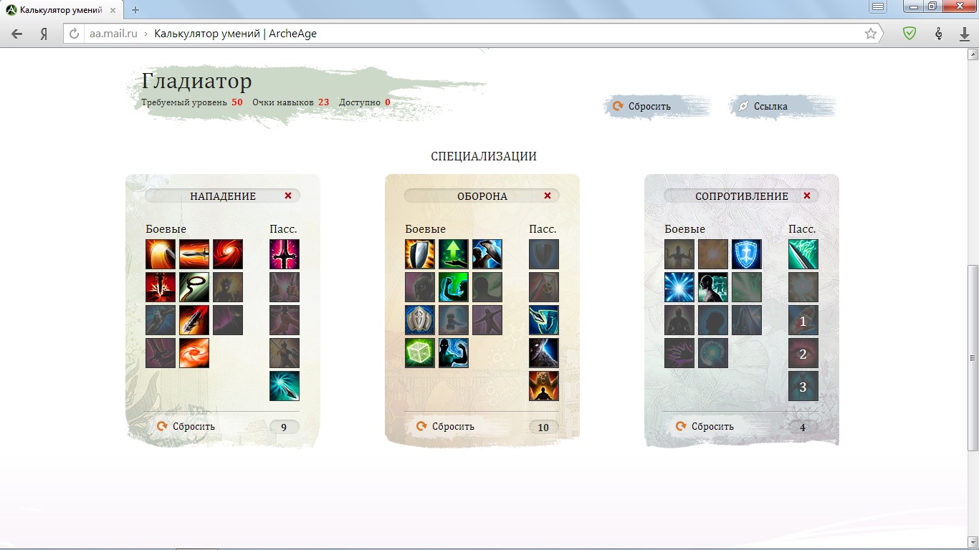
Task: Open the green shield protection icon
Action: click(909, 34)
